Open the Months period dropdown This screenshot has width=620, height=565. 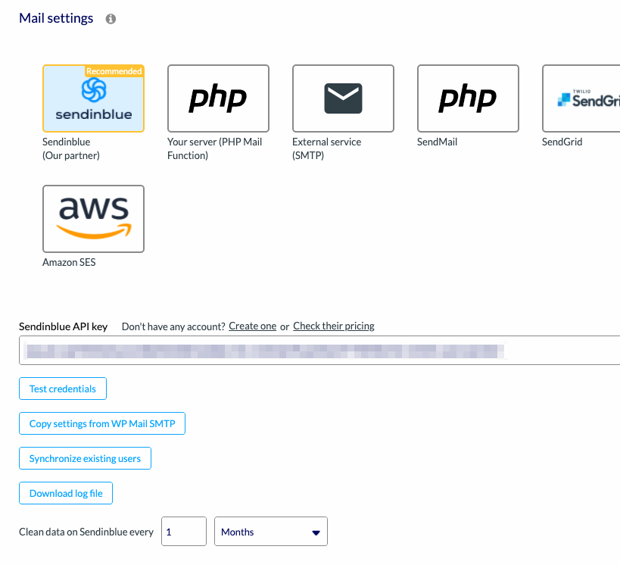click(271, 532)
